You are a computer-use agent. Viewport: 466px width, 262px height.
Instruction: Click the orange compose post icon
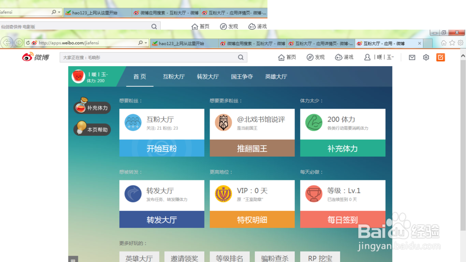coord(440,57)
